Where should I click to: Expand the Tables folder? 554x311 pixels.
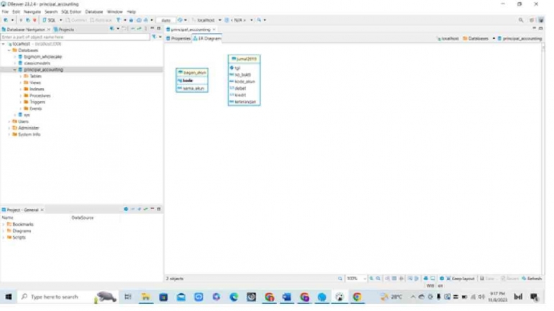pyautogui.click(x=20, y=76)
